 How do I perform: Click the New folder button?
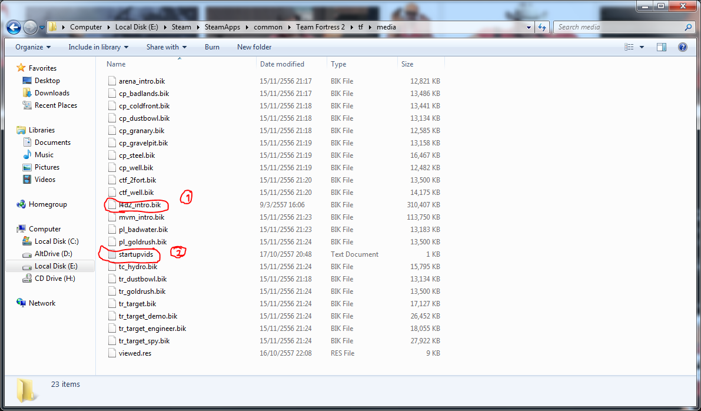[254, 47]
